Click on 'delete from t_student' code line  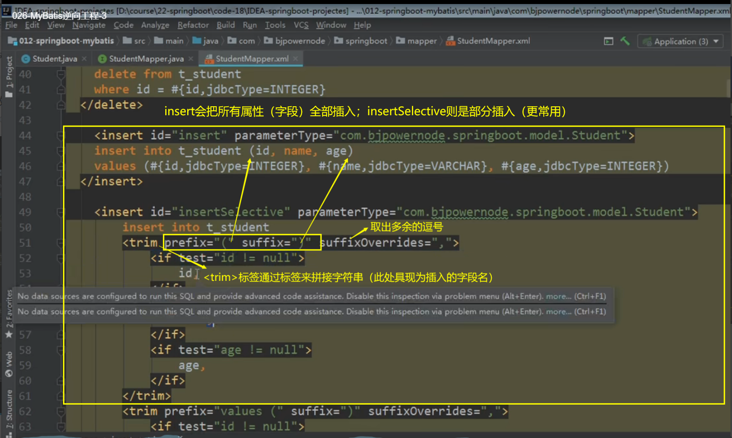[167, 74]
